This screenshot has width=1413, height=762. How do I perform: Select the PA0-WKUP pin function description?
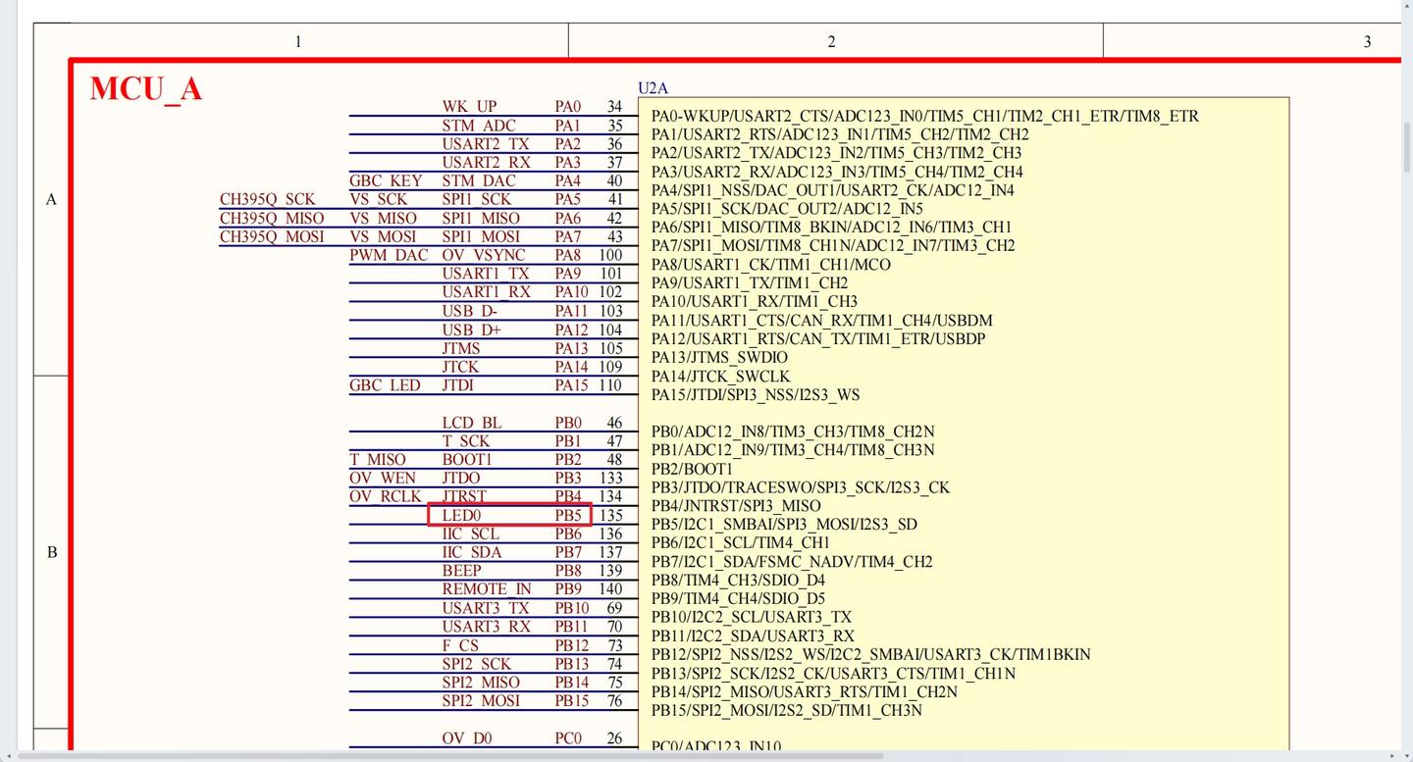[925, 116]
